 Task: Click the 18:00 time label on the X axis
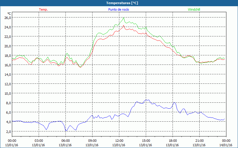click(173, 141)
